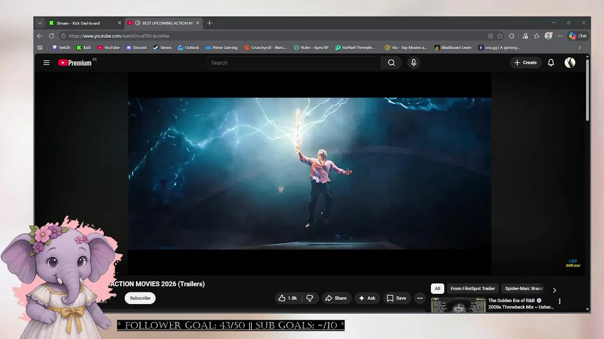Open Blackboard Learn bookmark
The width and height of the screenshot is (604, 339).
click(x=453, y=48)
